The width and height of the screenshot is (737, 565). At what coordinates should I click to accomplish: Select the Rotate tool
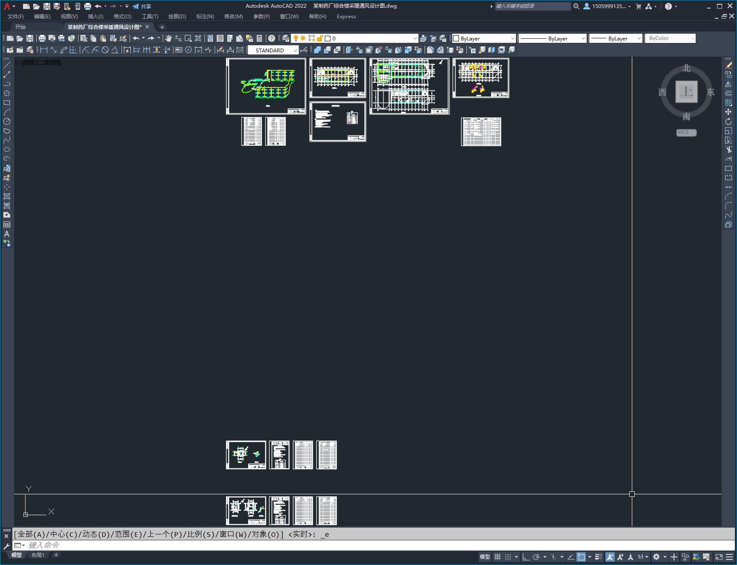pos(728,121)
